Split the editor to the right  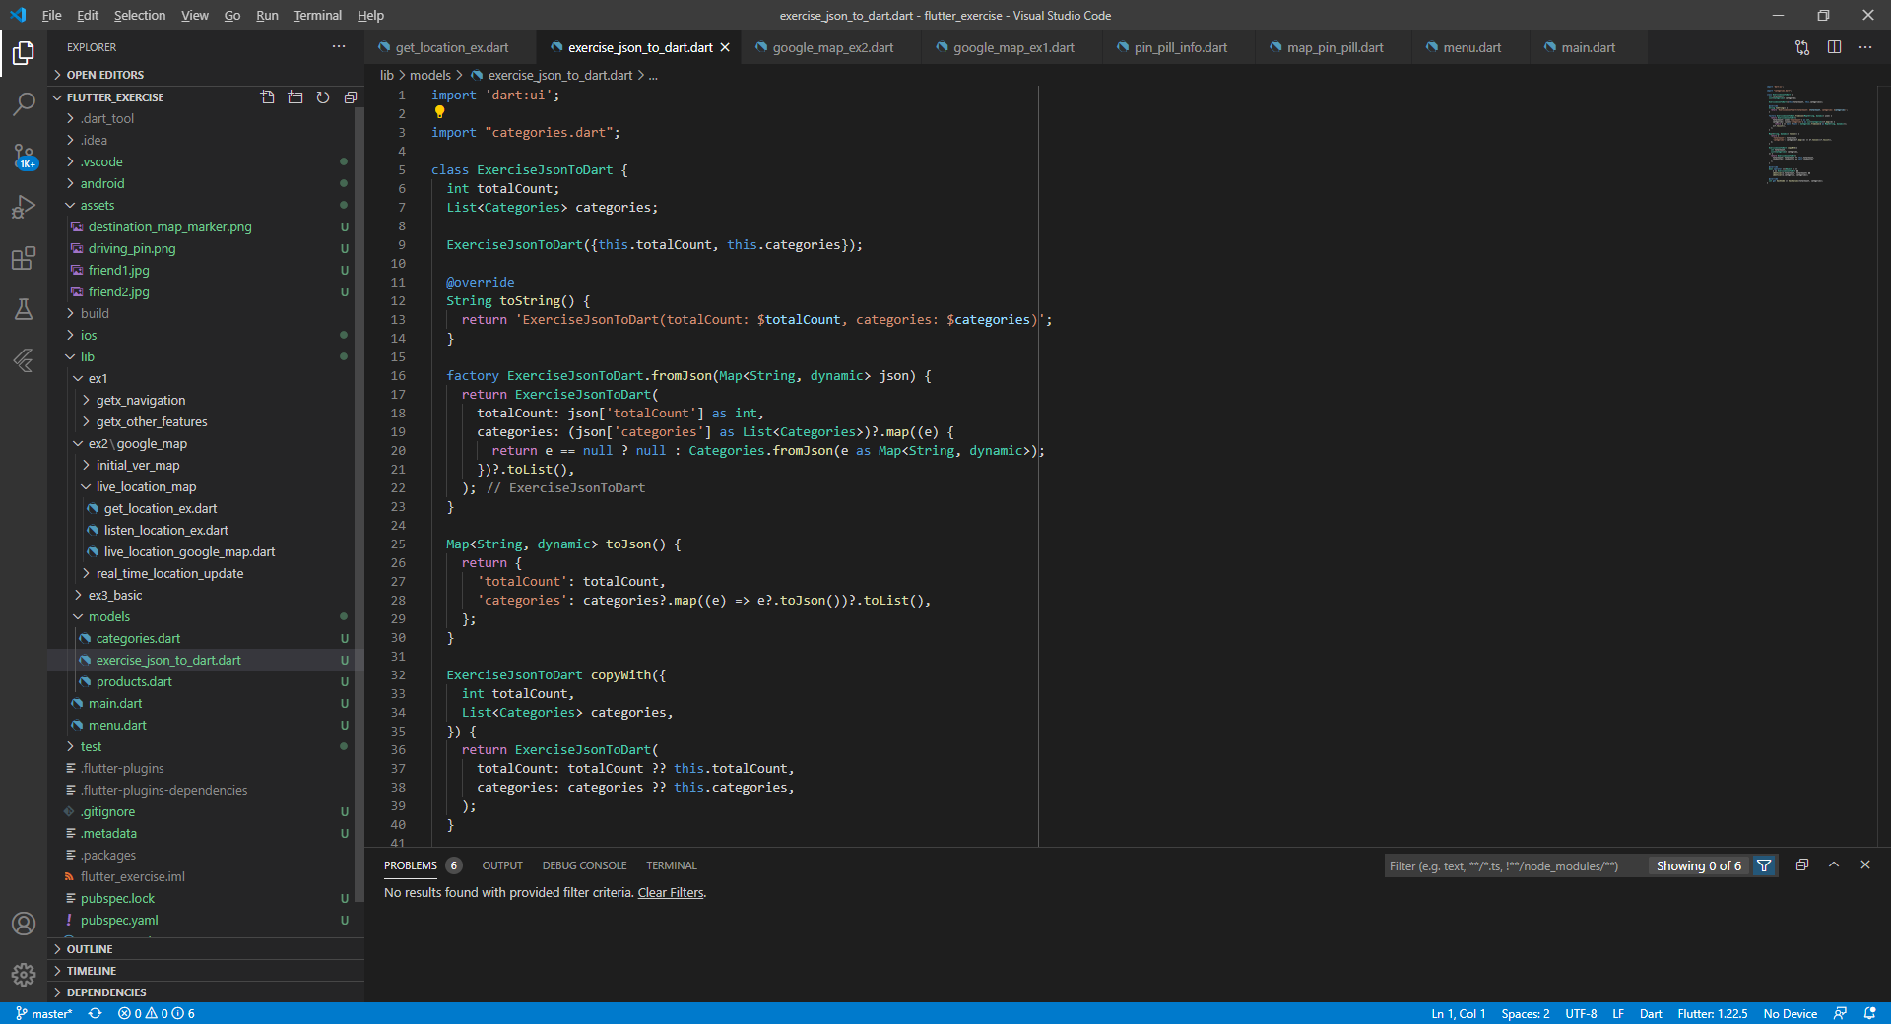(x=1834, y=46)
